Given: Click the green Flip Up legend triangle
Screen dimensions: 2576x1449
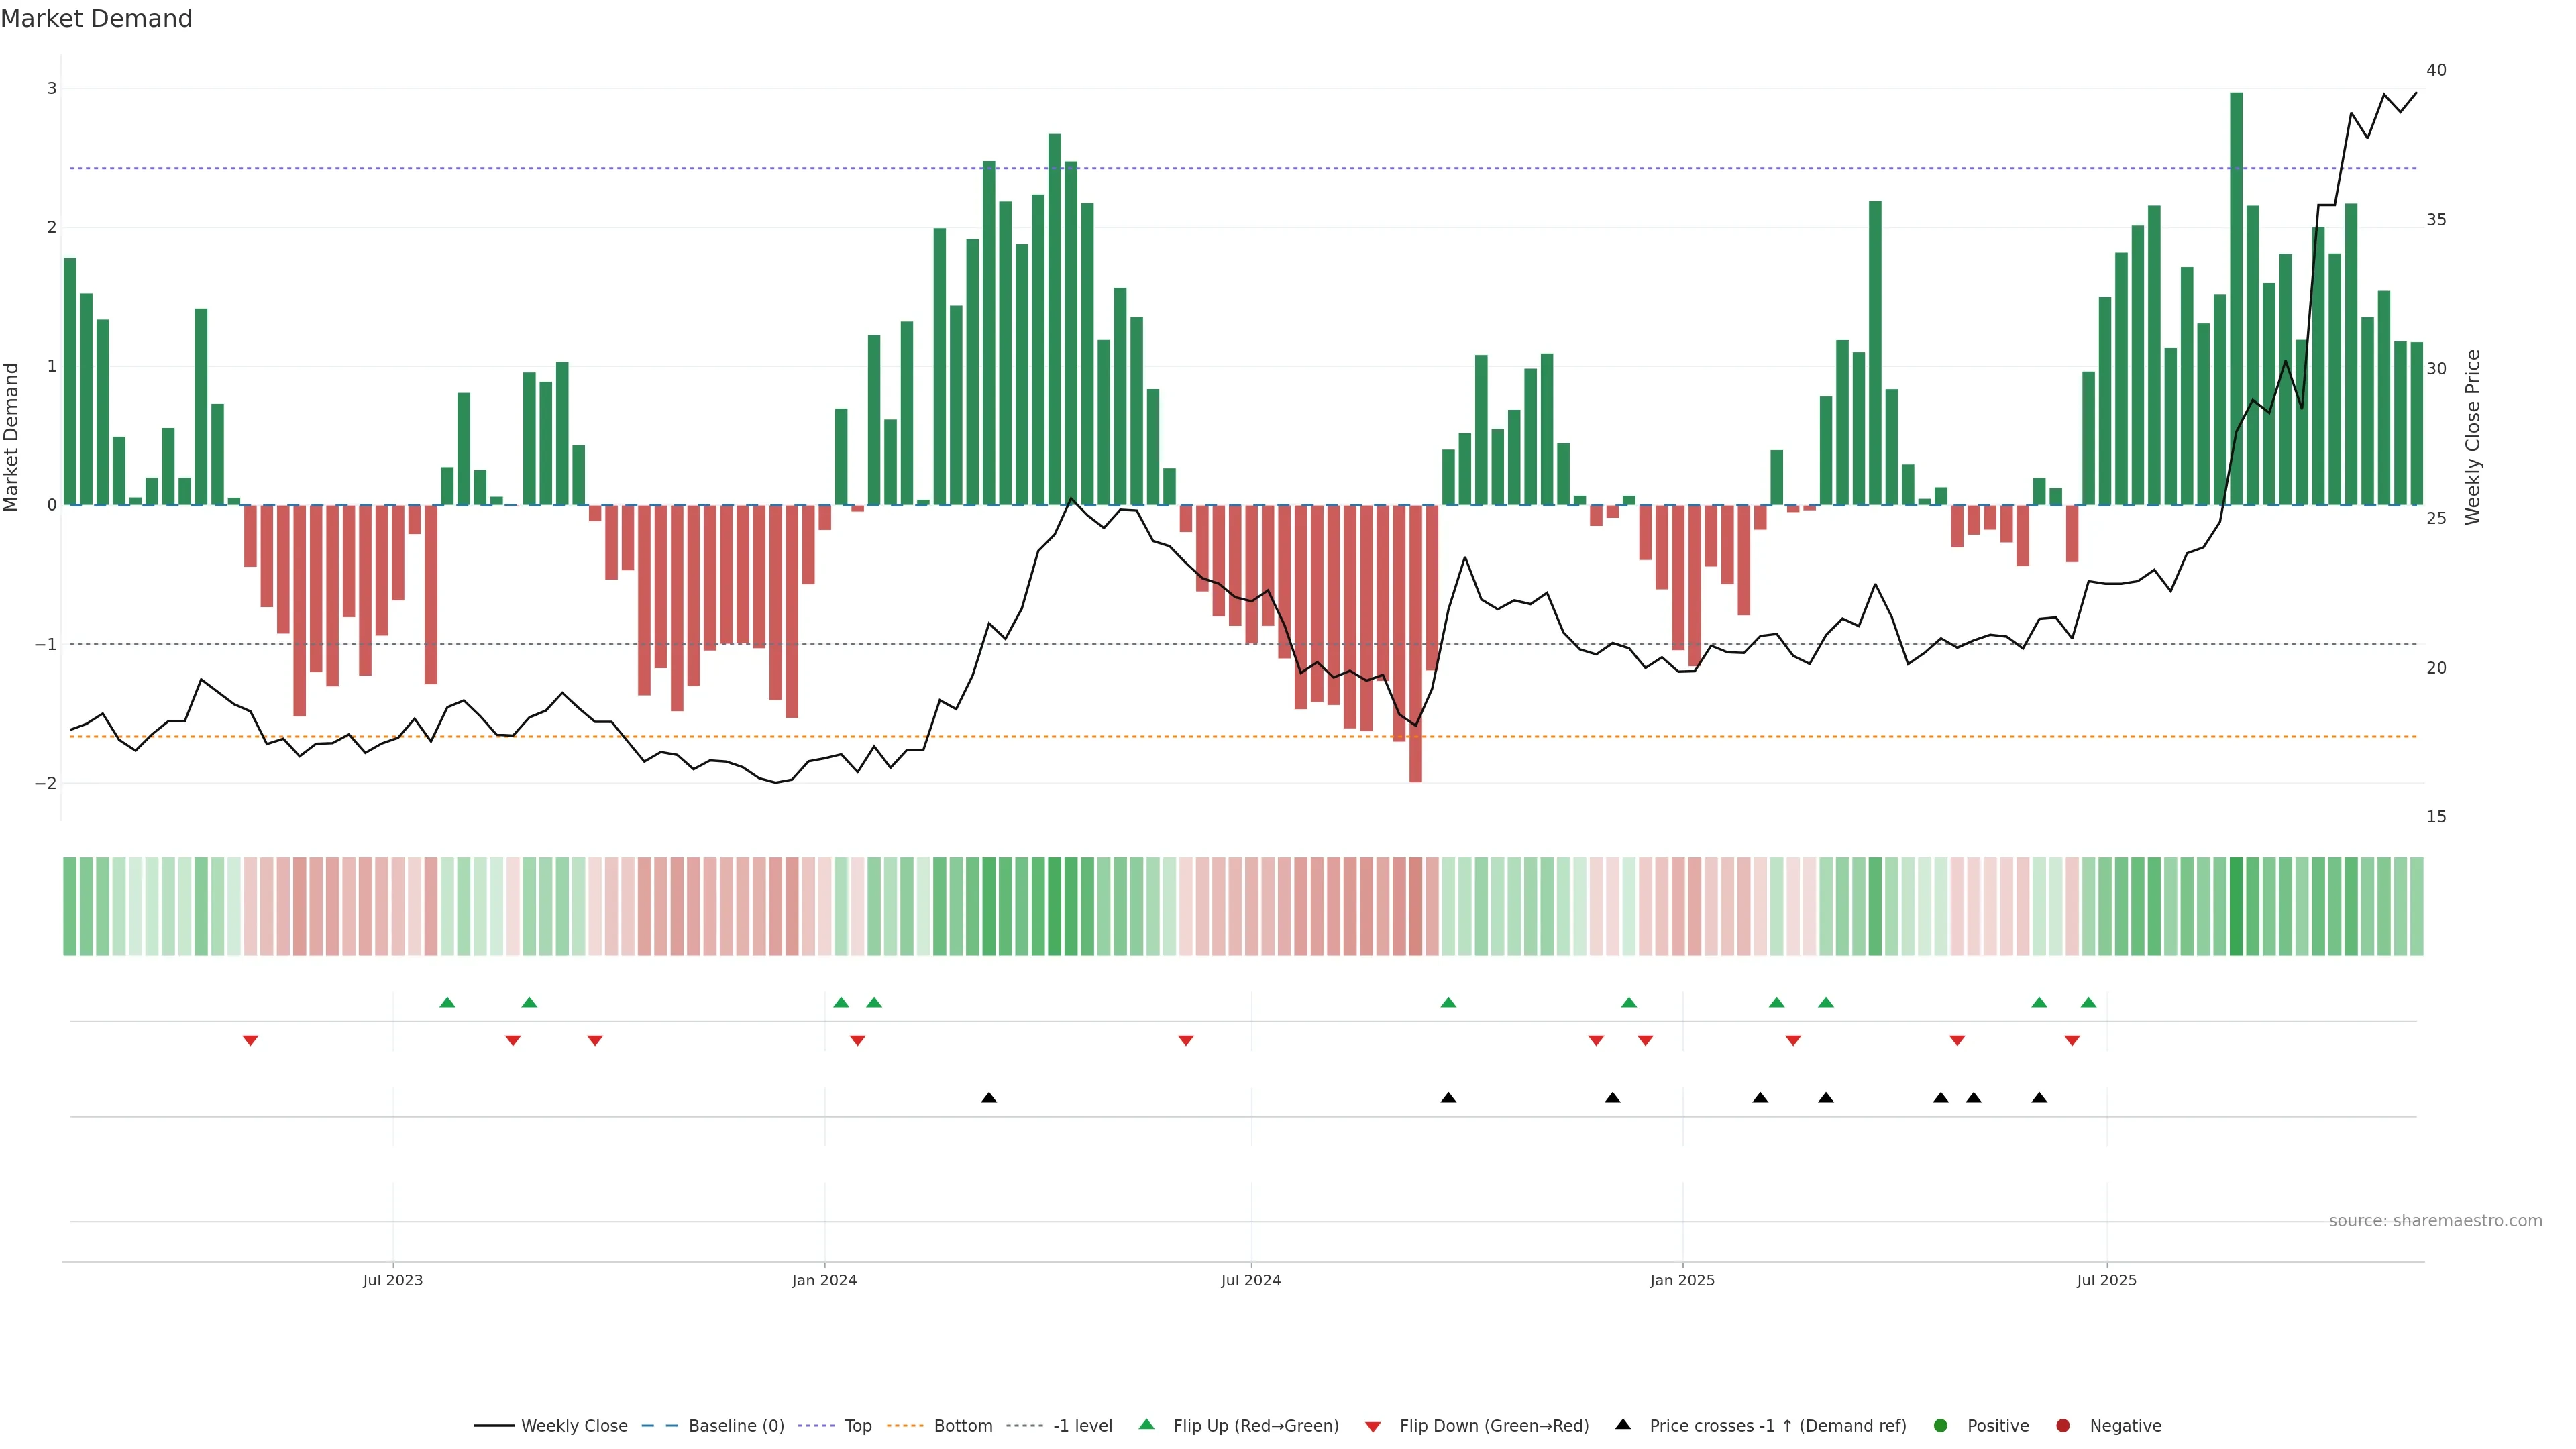Looking at the screenshot, I should point(1147,1424).
